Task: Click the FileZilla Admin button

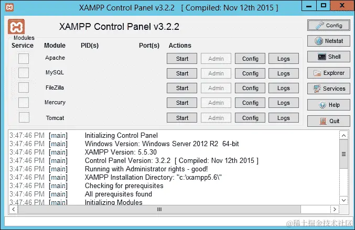Action: click(216, 88)
